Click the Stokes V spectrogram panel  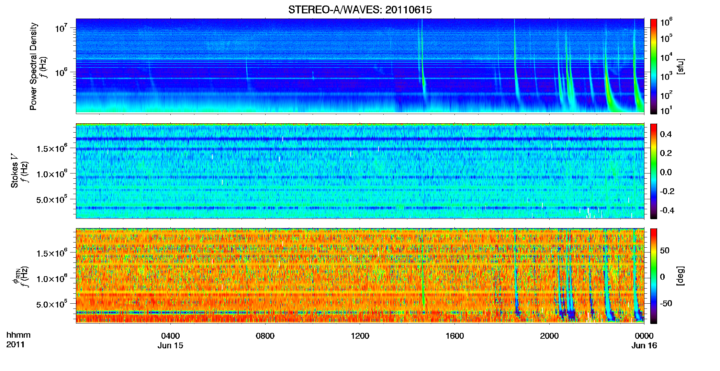tap(360, 171)
